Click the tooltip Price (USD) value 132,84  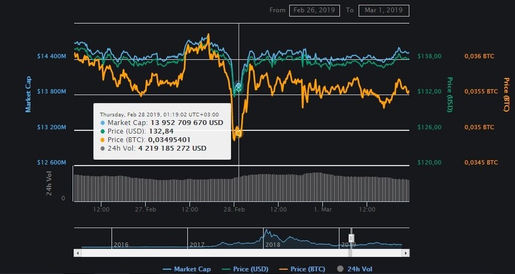pos(161,131)
